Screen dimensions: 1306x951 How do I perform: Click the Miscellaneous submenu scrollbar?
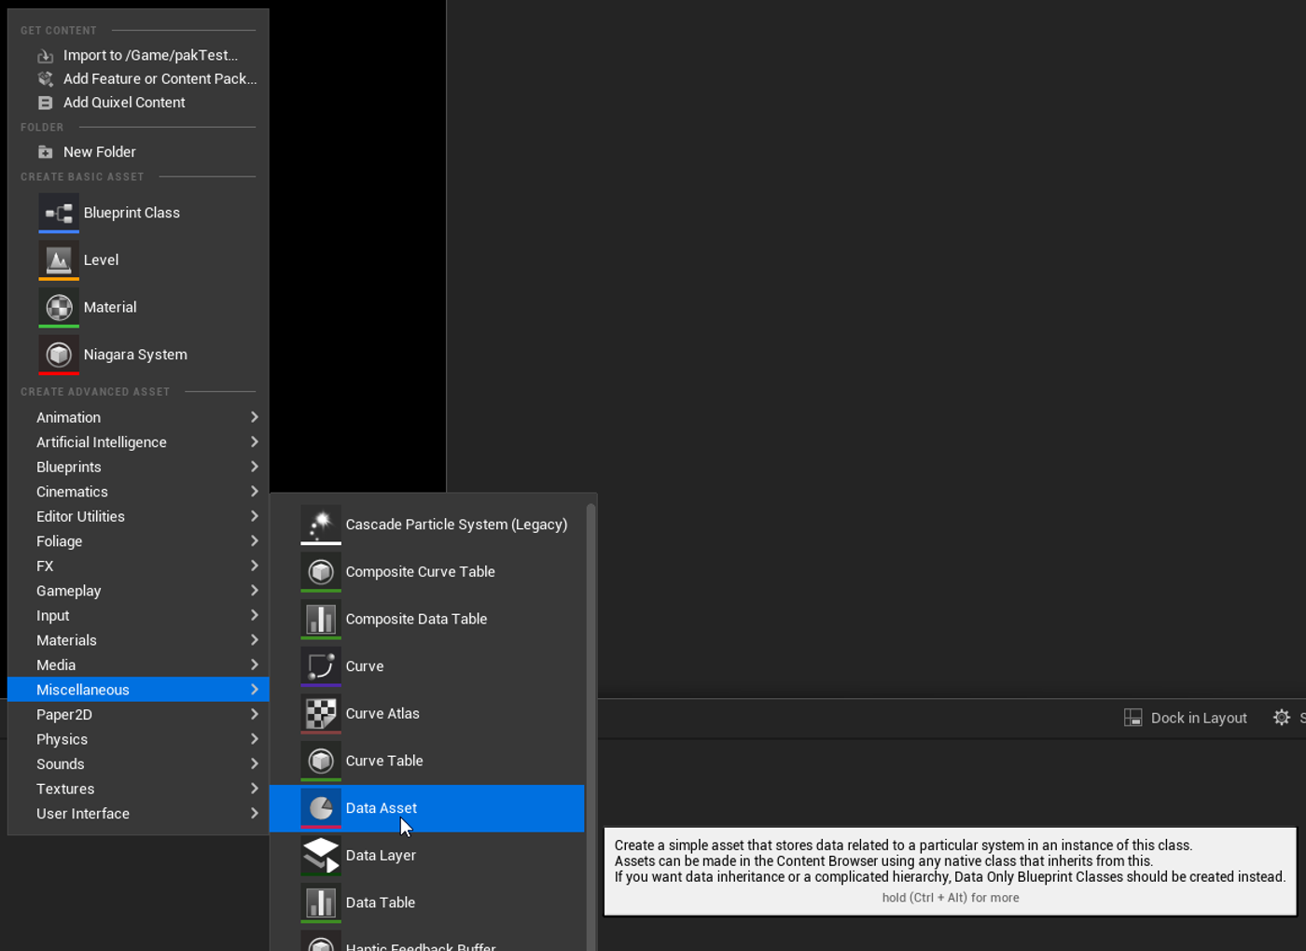pyautogui.click(x=590, y=727)
